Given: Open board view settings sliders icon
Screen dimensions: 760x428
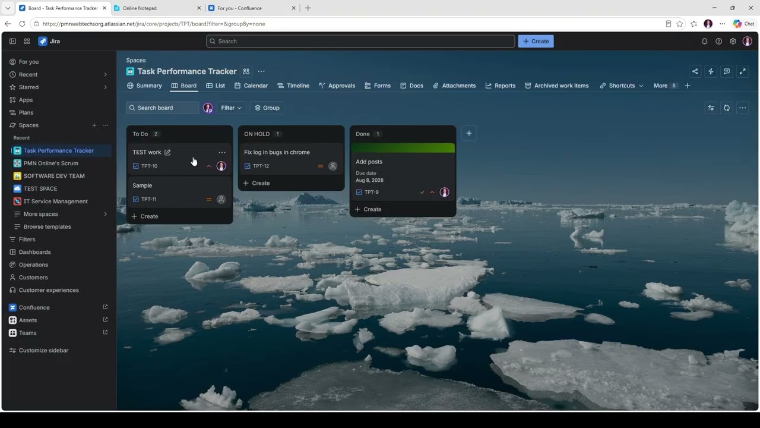Looking at the screenshot, I should (711, 108).
